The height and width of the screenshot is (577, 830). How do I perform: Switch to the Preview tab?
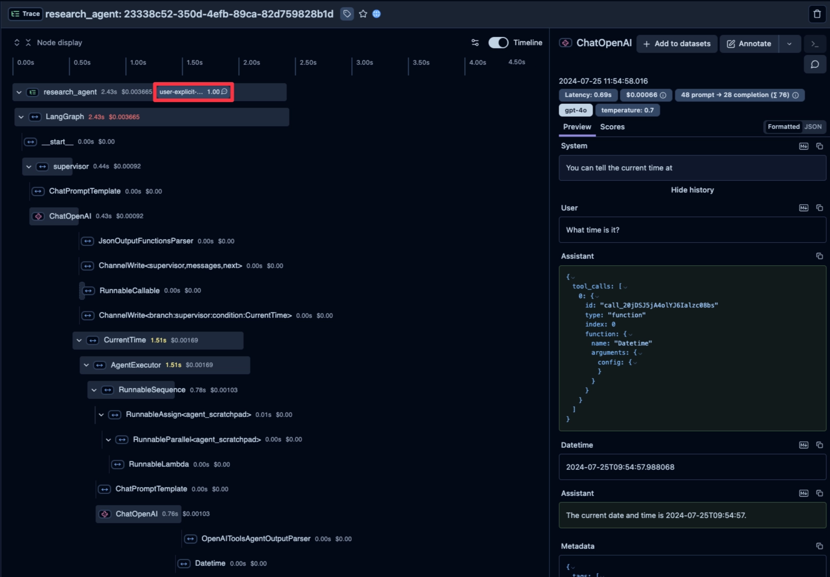tap(577, 127)
